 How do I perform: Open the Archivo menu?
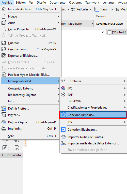tap(7, 2)
